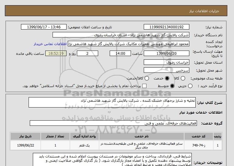Click the جزئیات اطلاعات نیاز header title

pos(204,11)
